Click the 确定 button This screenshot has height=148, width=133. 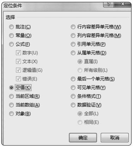83,138
